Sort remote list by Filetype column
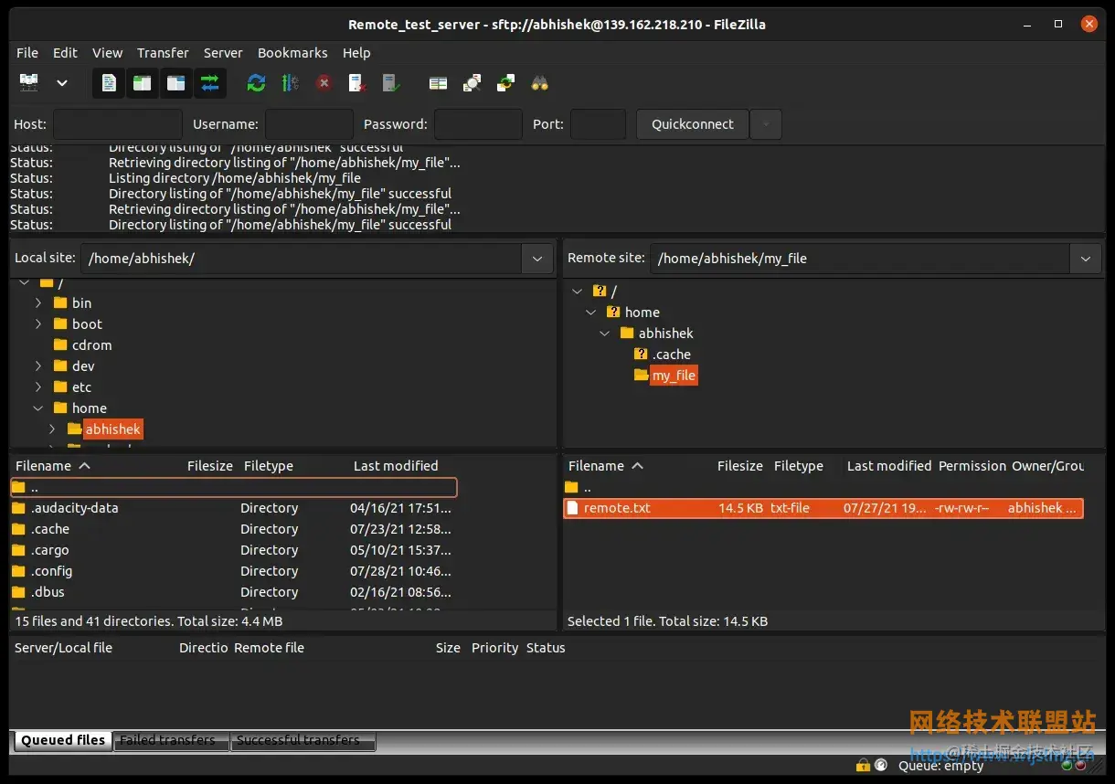This screenshot has width=1115, height=784. tap(798, 466)
